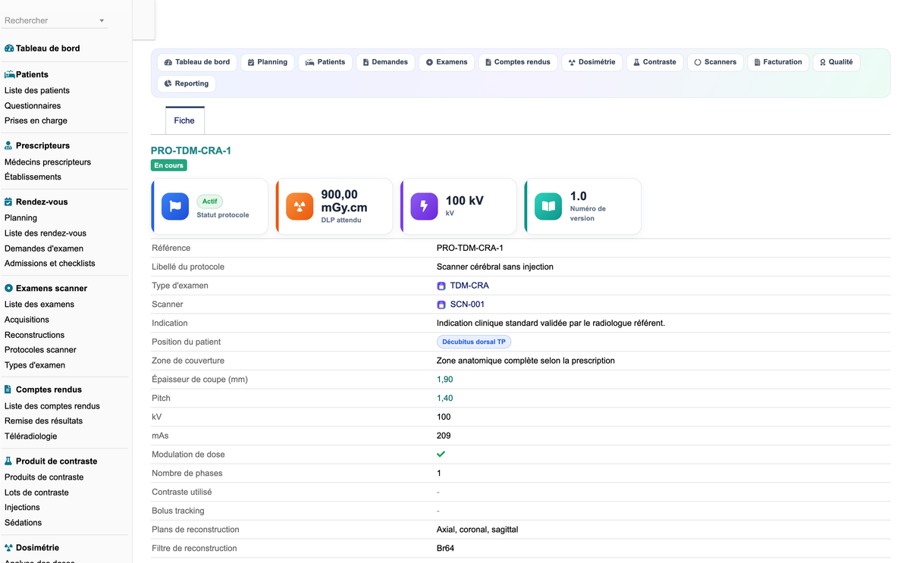This screenshot has height=563, width=910.
Task: Open Admissions et checklists in sidebar
Action: click(50, 263)
